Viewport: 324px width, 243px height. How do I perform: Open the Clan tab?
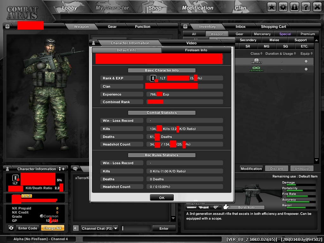tap(240, 8)
